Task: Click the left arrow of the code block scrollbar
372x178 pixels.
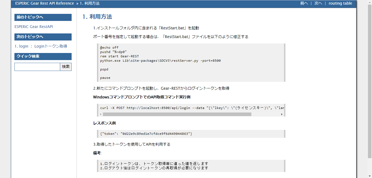Action: point(100,114)
